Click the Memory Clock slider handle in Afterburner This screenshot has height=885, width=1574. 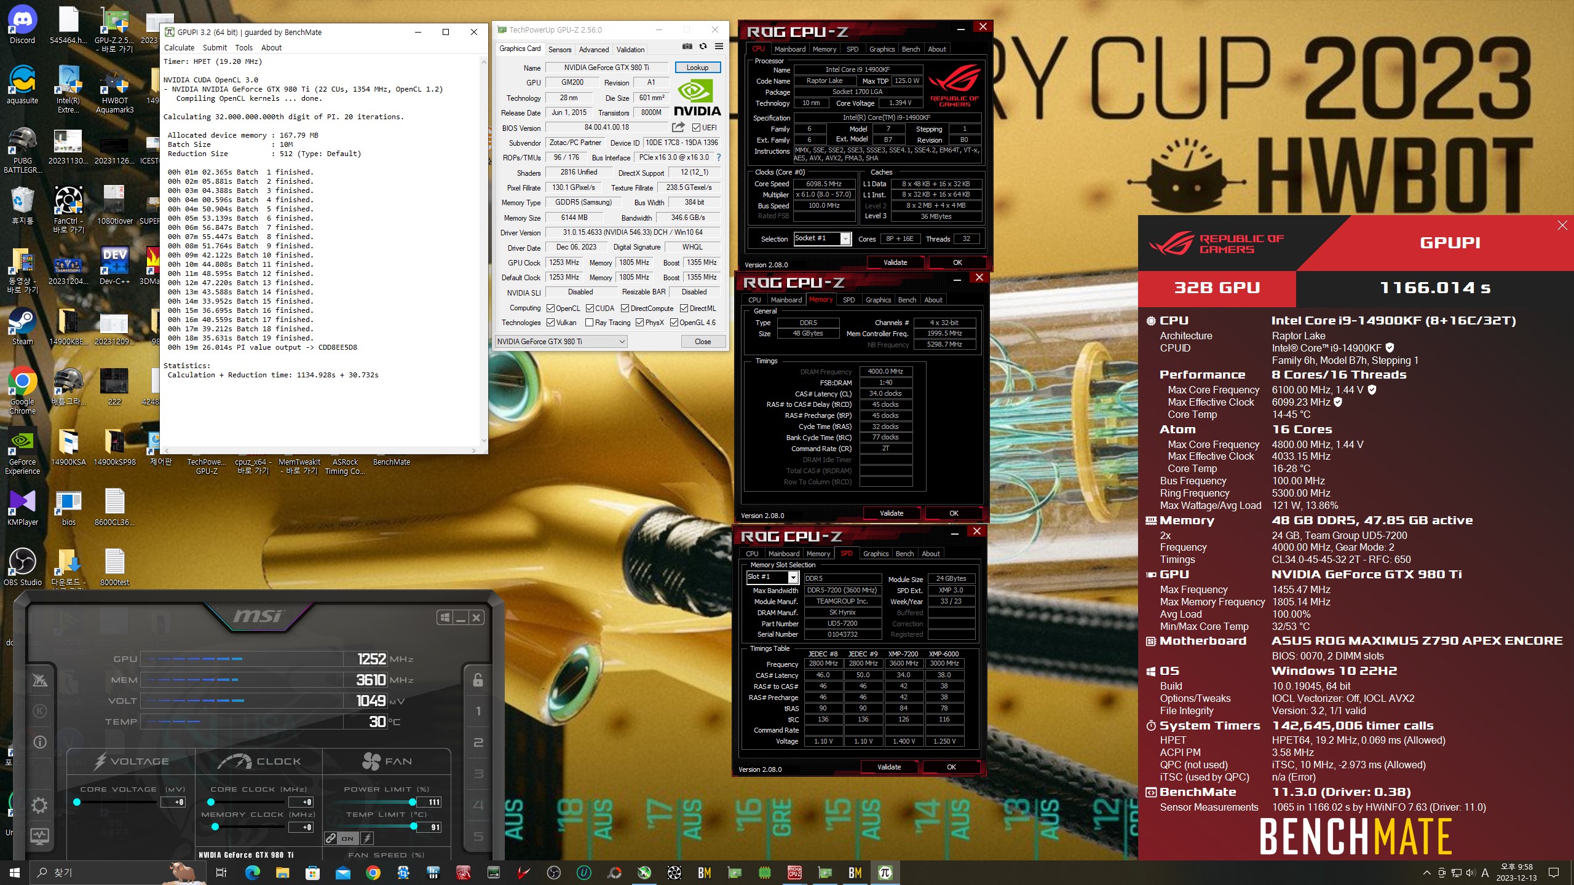215,827
